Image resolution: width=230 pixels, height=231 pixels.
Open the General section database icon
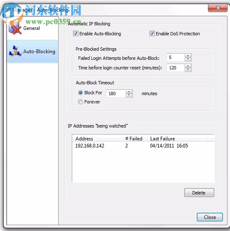(x=15, y=27)
